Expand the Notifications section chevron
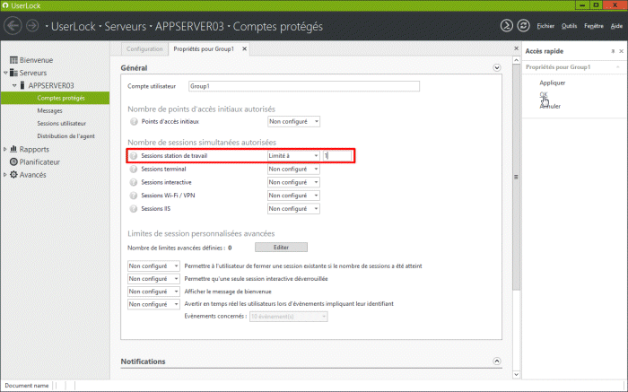 tap(497, 362)
